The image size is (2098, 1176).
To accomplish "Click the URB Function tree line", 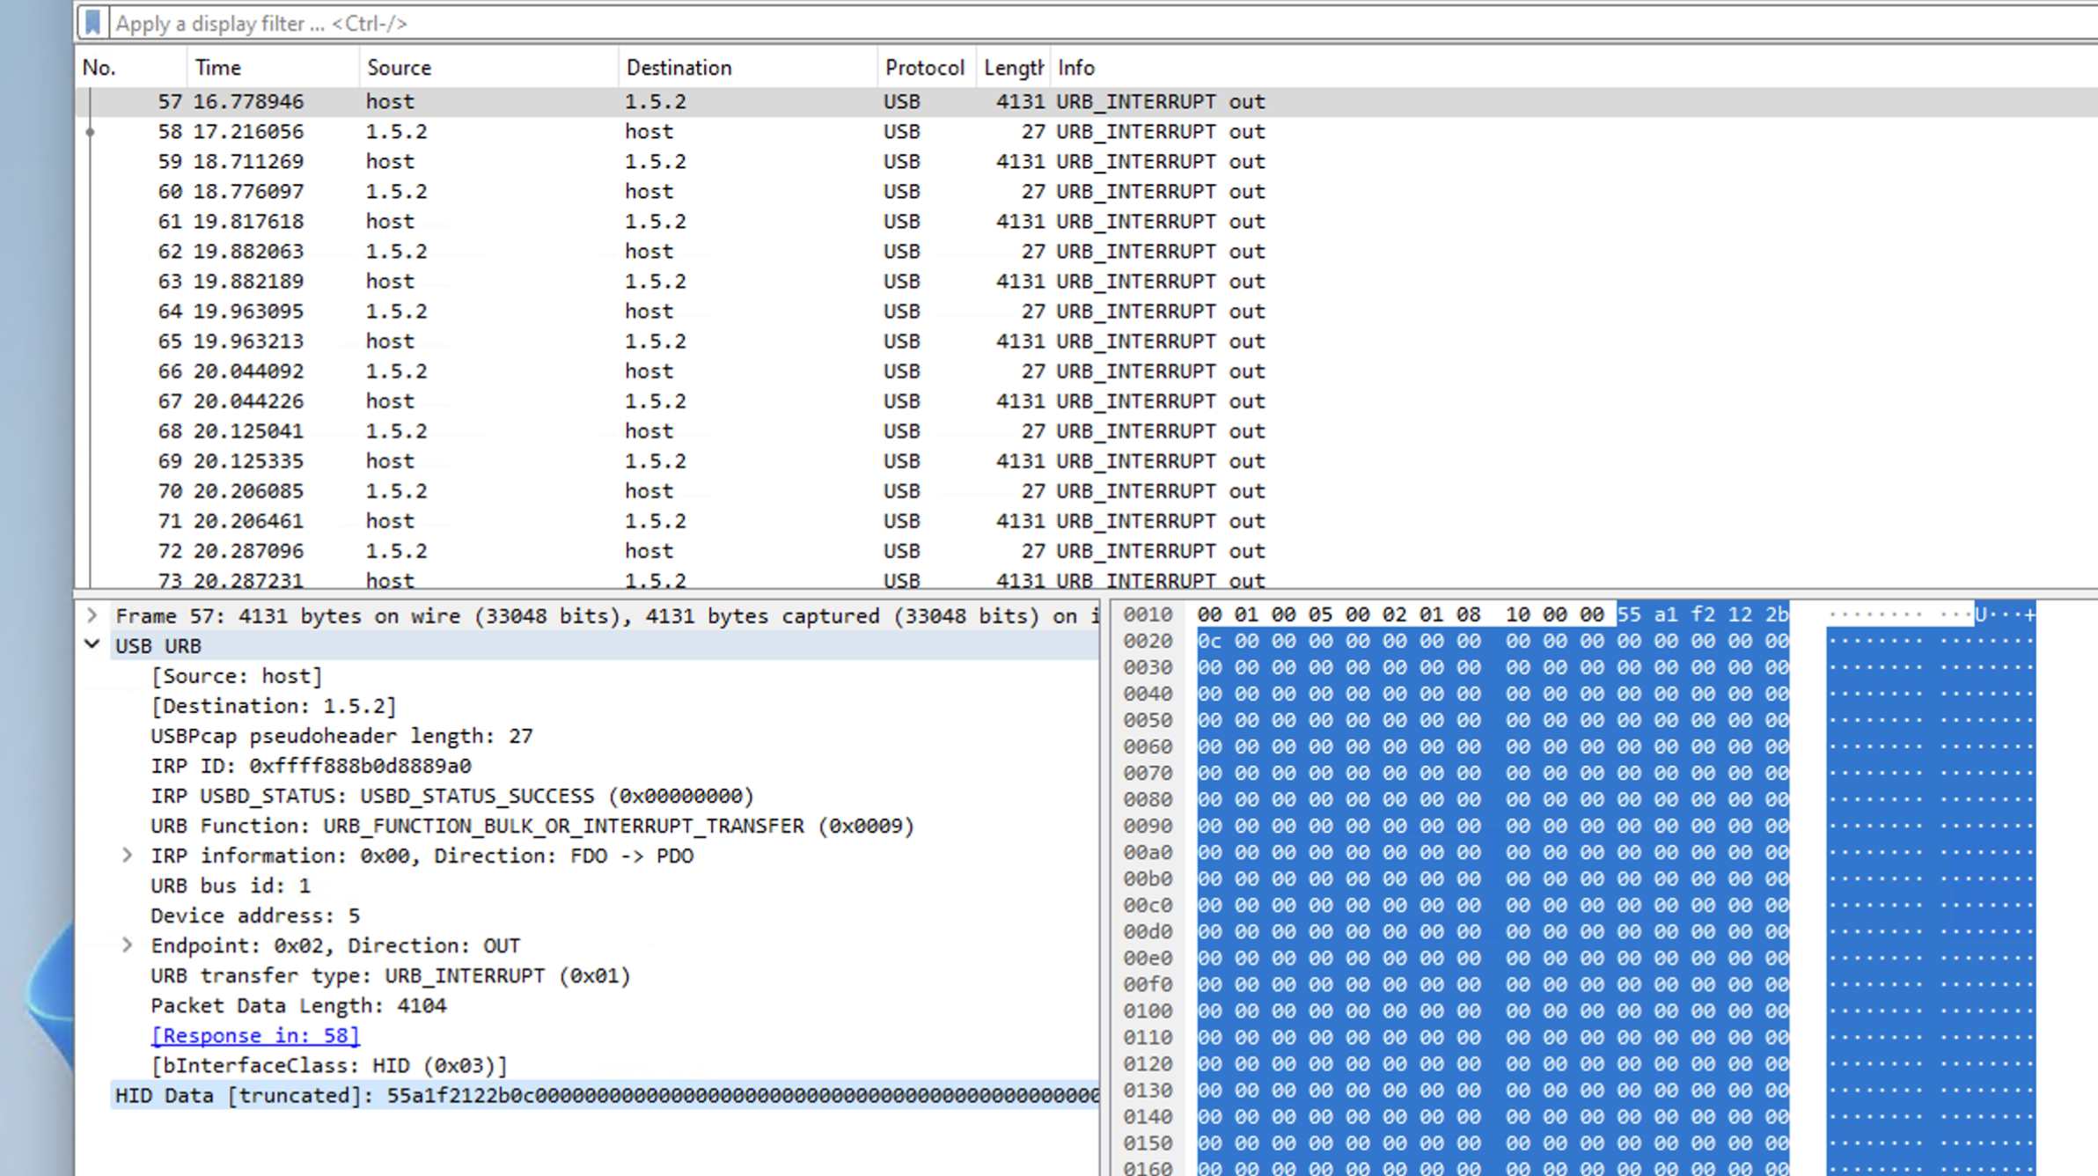I will 532,826.
